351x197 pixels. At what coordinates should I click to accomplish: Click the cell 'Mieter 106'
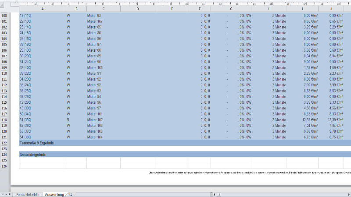click(95, 68)
